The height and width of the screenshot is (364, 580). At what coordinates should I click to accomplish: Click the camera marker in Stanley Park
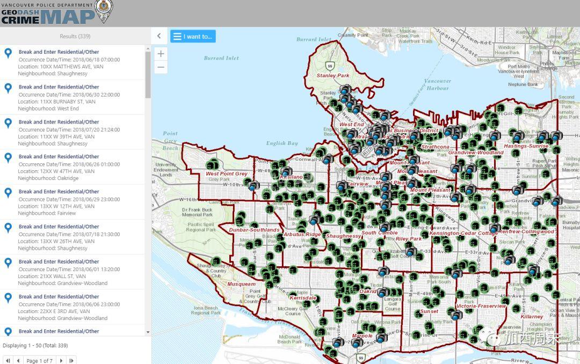pyautogui.click(x=345, y=90)
